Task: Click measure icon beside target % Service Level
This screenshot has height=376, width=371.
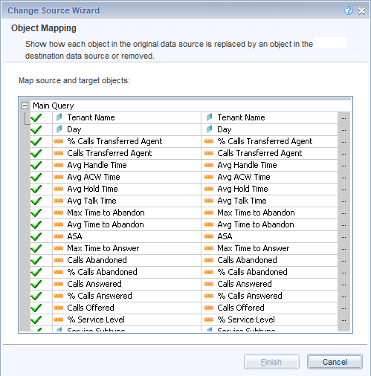Action: pyautogui.click(x=209, y=320)
